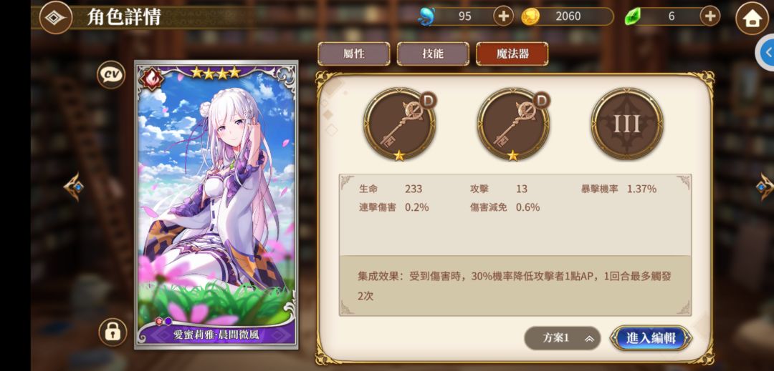The width and height of the screenshot is (774, 371).
Task: Expand the blue side panel chevron
Action: click(766, 51)
